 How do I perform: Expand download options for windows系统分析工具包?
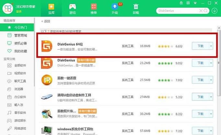click(211, 131)
